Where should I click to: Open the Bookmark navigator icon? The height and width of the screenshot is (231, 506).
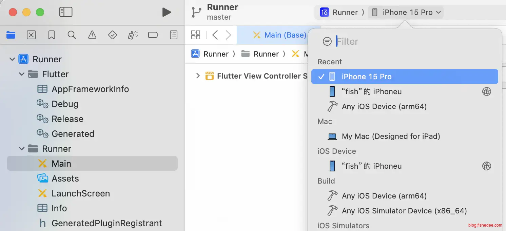(x=52, y=35)
